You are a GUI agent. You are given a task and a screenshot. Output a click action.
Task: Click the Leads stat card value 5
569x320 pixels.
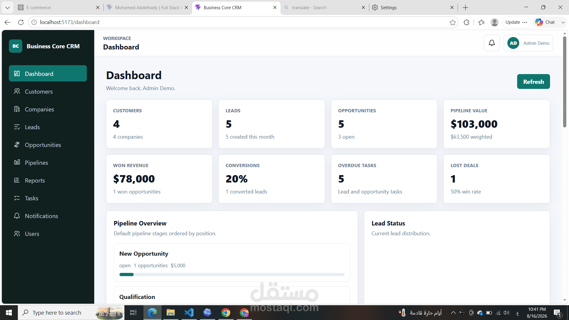[x=228, y=124]
